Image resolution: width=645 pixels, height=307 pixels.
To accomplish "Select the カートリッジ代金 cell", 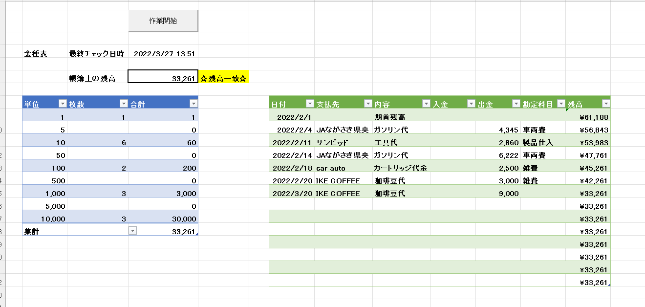I will 401,168.
